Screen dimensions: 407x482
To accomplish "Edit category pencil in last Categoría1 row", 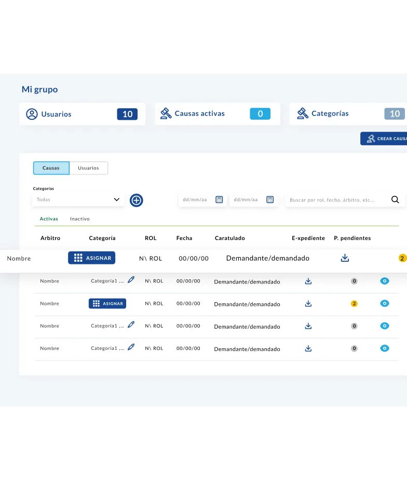I will click(131, 347).
